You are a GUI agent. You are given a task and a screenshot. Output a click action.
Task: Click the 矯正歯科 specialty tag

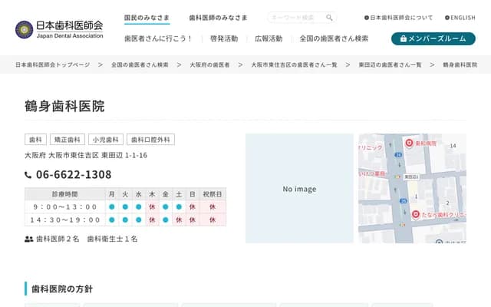point(67,140)
